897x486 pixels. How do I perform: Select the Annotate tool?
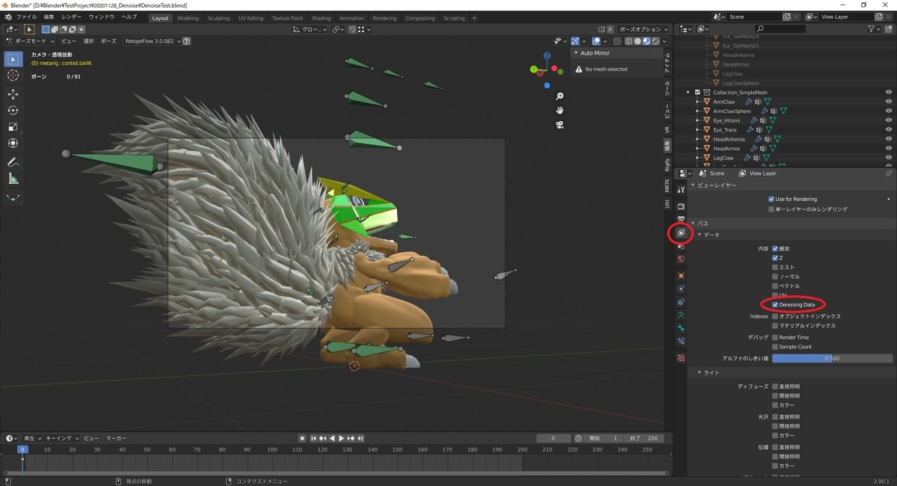click(x=13, y=161)
